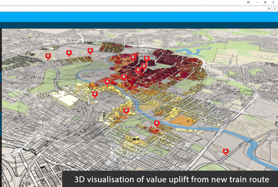
Task: Select train marker on orange blocks by lower river
Action: pyautogui.click(x=157, y=123)
